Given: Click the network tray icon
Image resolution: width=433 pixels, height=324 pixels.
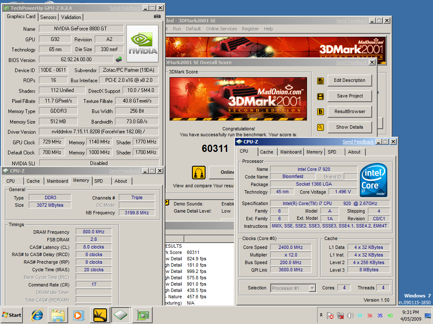Looking at the screenshot, I should 340,316.
